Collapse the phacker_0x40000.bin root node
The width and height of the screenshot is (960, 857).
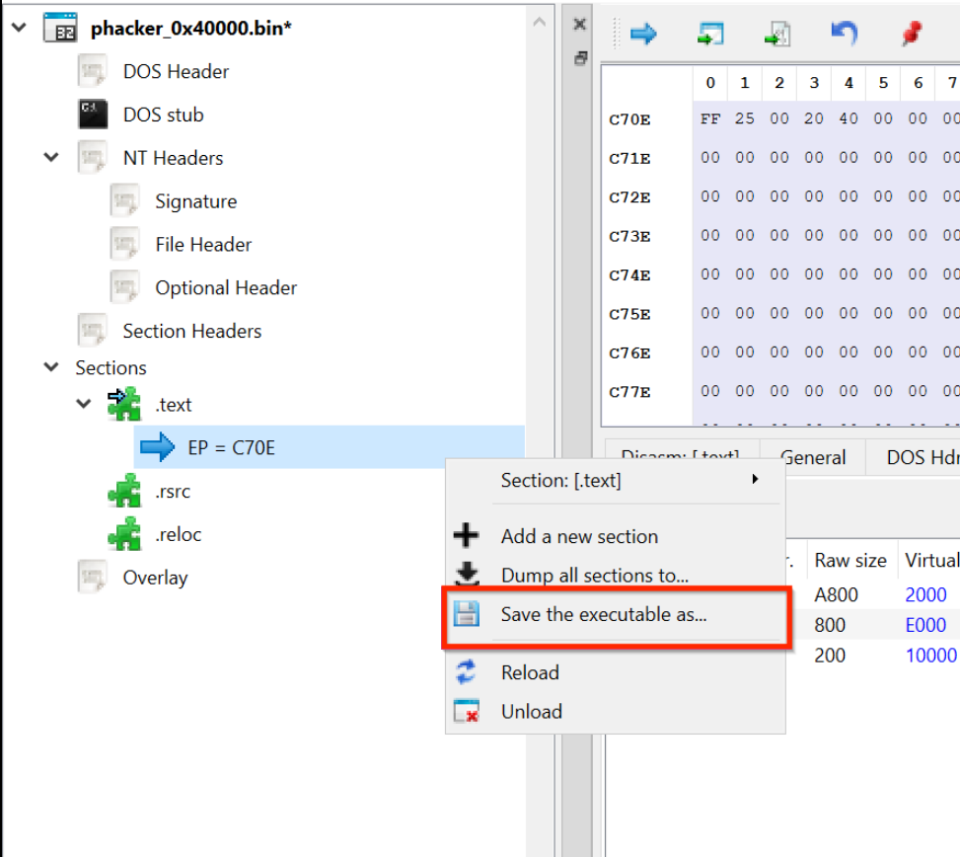(19, 28)
